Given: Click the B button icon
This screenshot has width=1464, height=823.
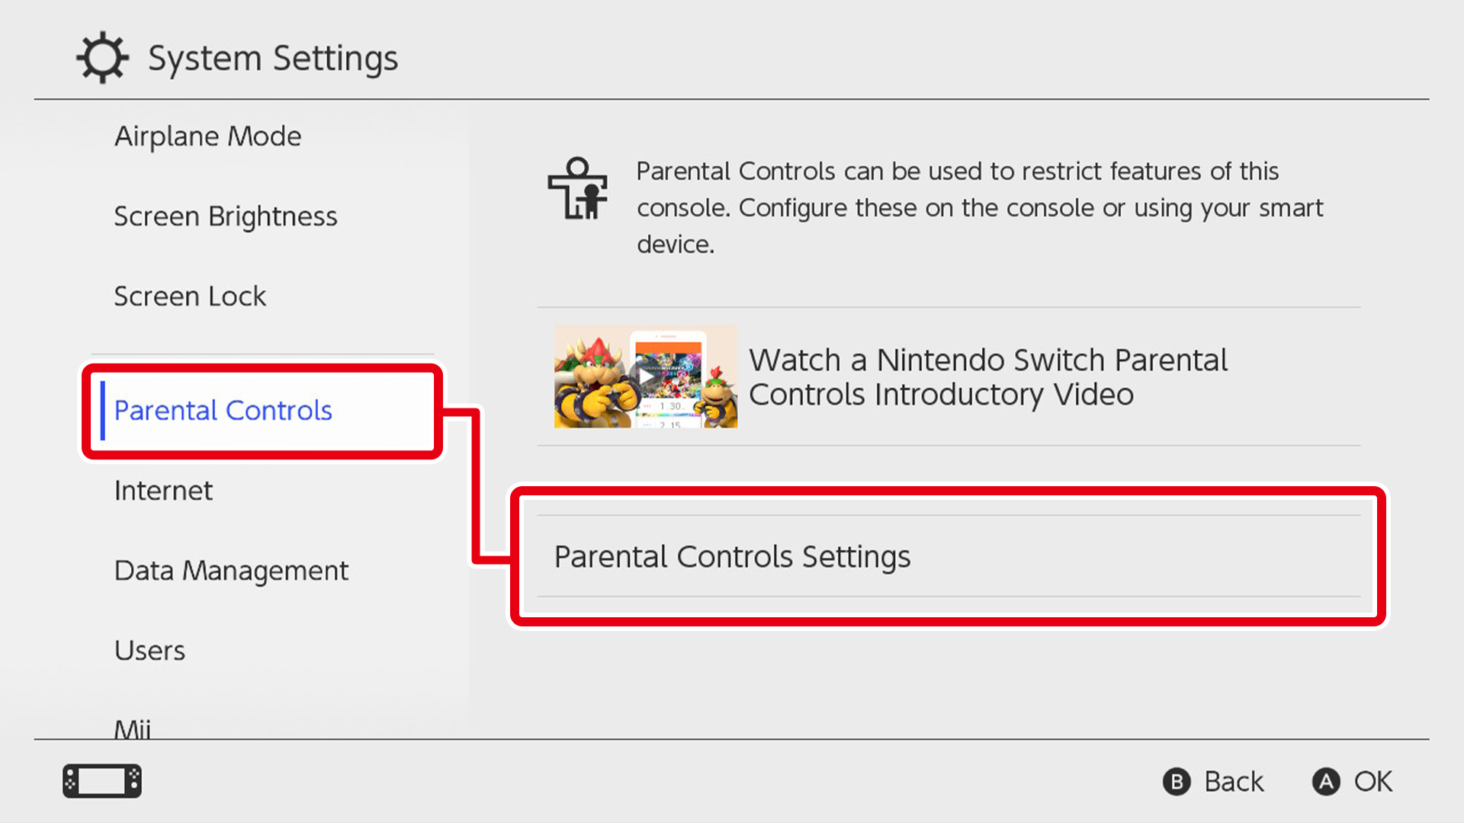Looking at the screenshot, I should pos(1177,782).
